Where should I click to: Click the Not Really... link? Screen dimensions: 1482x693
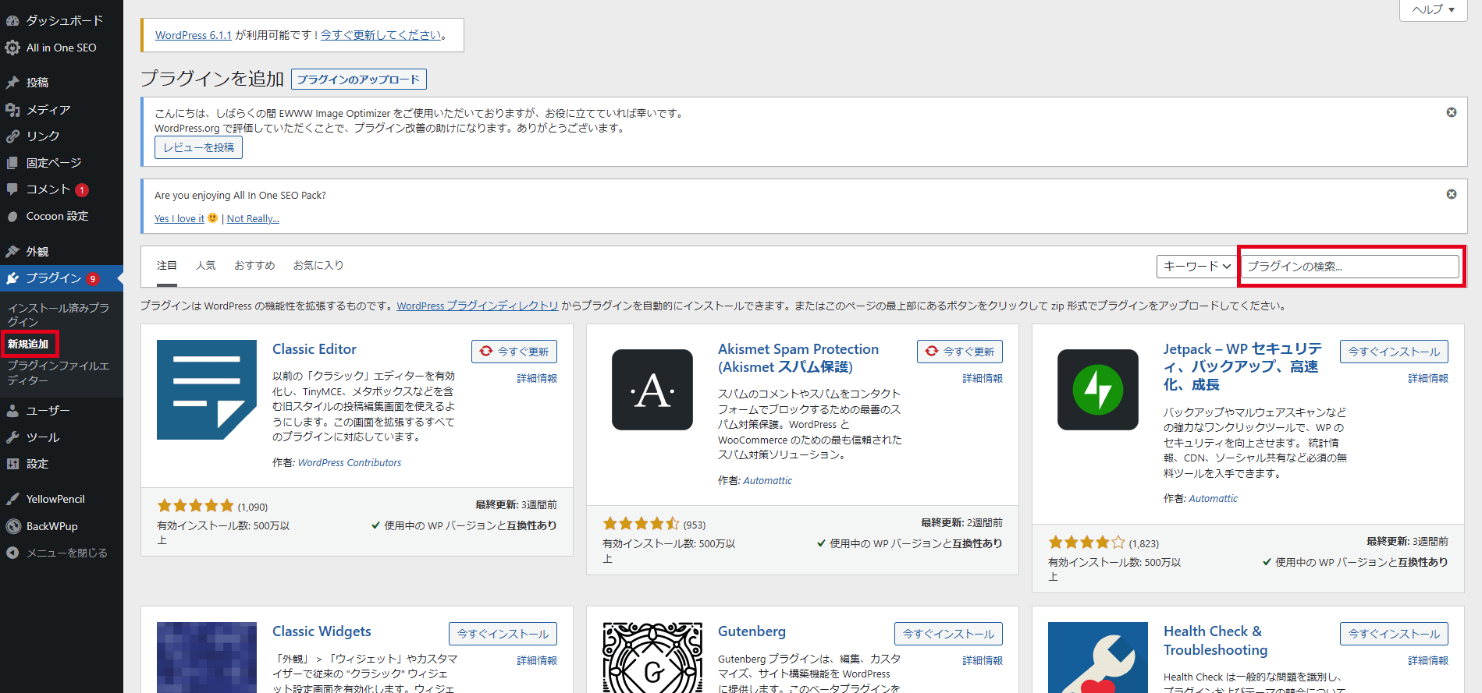click(253, 219)
